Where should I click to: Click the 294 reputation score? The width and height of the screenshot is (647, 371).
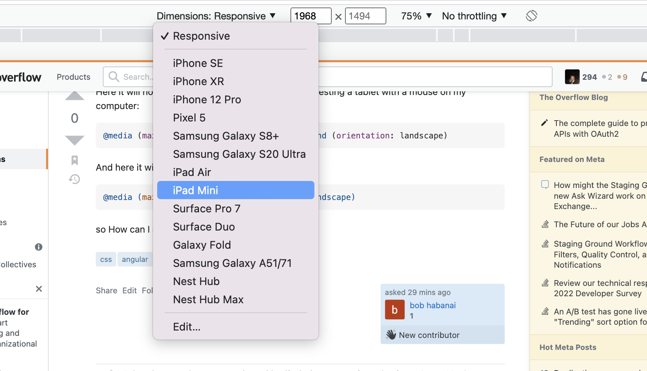click(x=589, y=77)
